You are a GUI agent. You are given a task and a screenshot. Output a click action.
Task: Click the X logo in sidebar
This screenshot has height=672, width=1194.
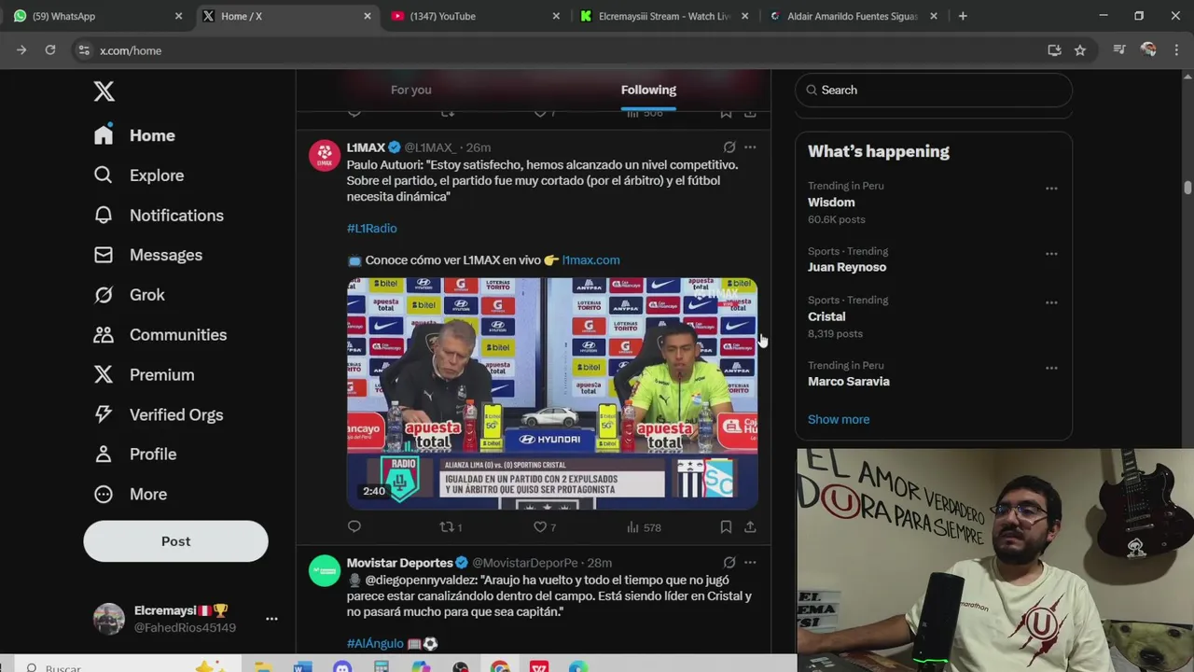coord(104,91)
